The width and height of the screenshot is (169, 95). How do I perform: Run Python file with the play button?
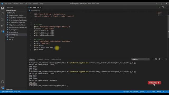pyautogui.click(x=159, y=7)
